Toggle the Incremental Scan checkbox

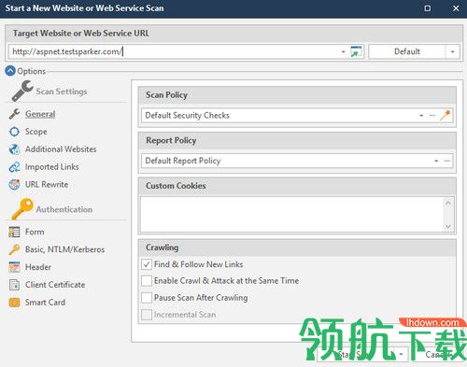(x=147, y=315)
